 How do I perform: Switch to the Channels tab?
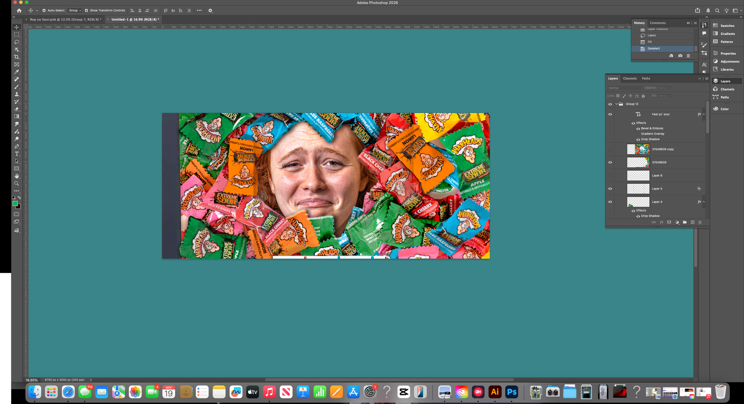(x=630, y=79)
